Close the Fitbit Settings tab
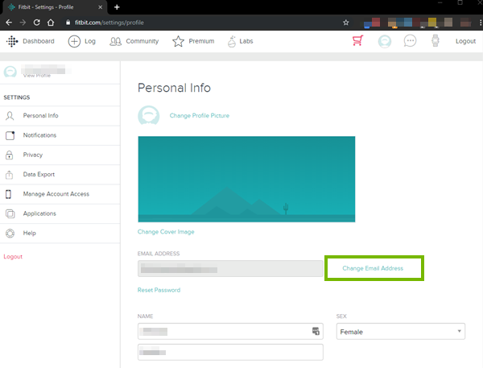The width and height of the screenshot is (483, 368). (100, 7)
